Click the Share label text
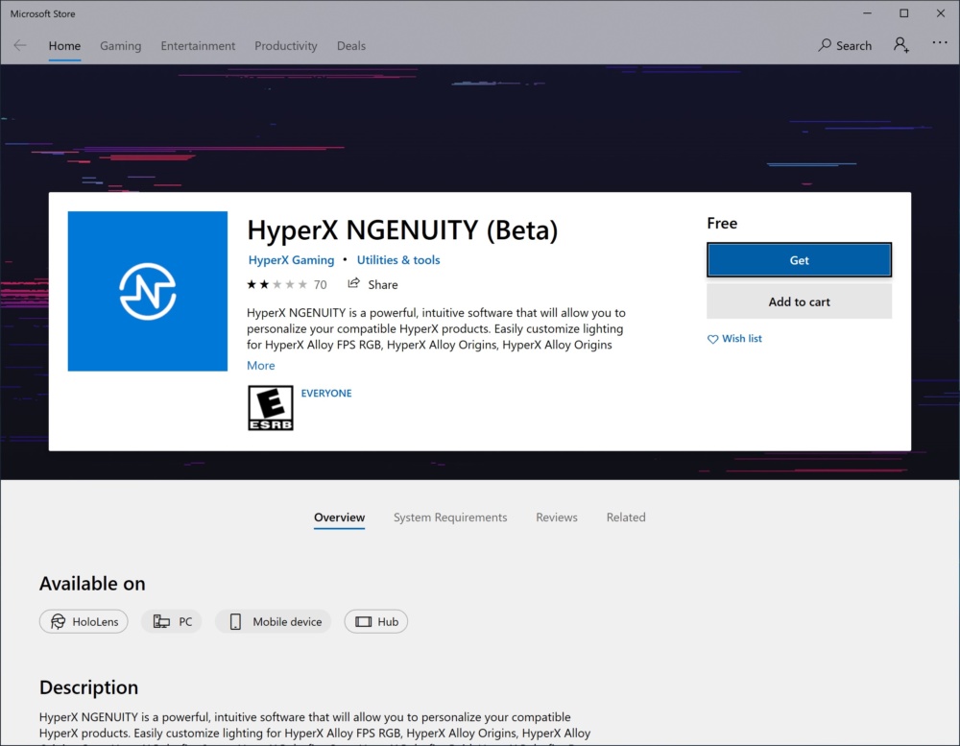This screenshot has width=960, height=746. 383,285
